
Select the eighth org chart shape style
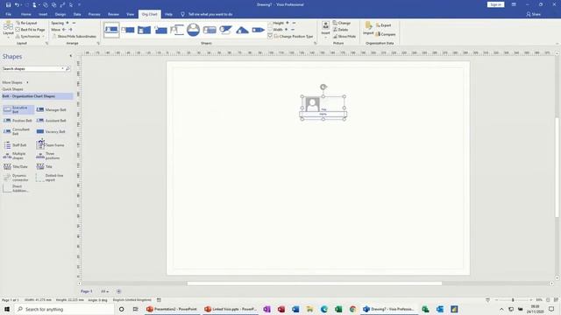tap(226, 30)
